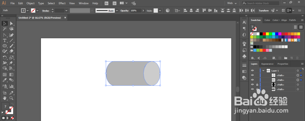
Task: Open the collapsed Character panel icon
Action: (244, 22)
